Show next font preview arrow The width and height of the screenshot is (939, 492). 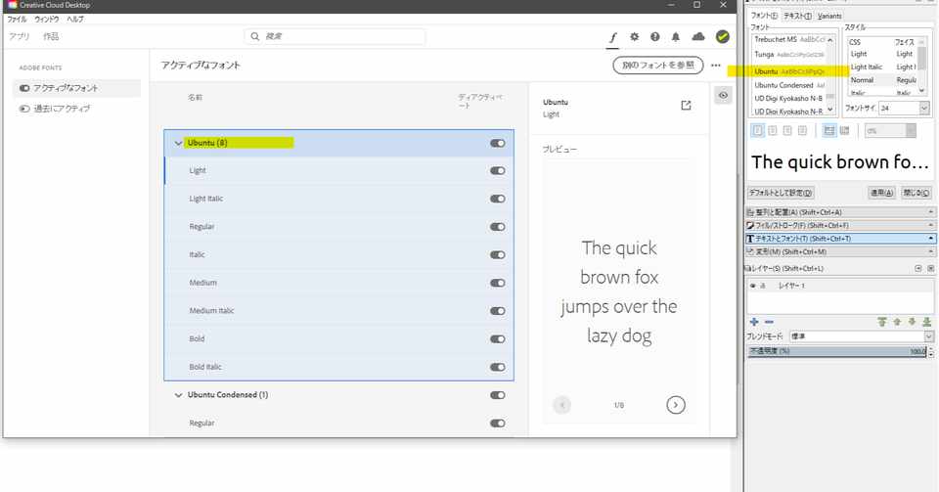pos(676,405)
